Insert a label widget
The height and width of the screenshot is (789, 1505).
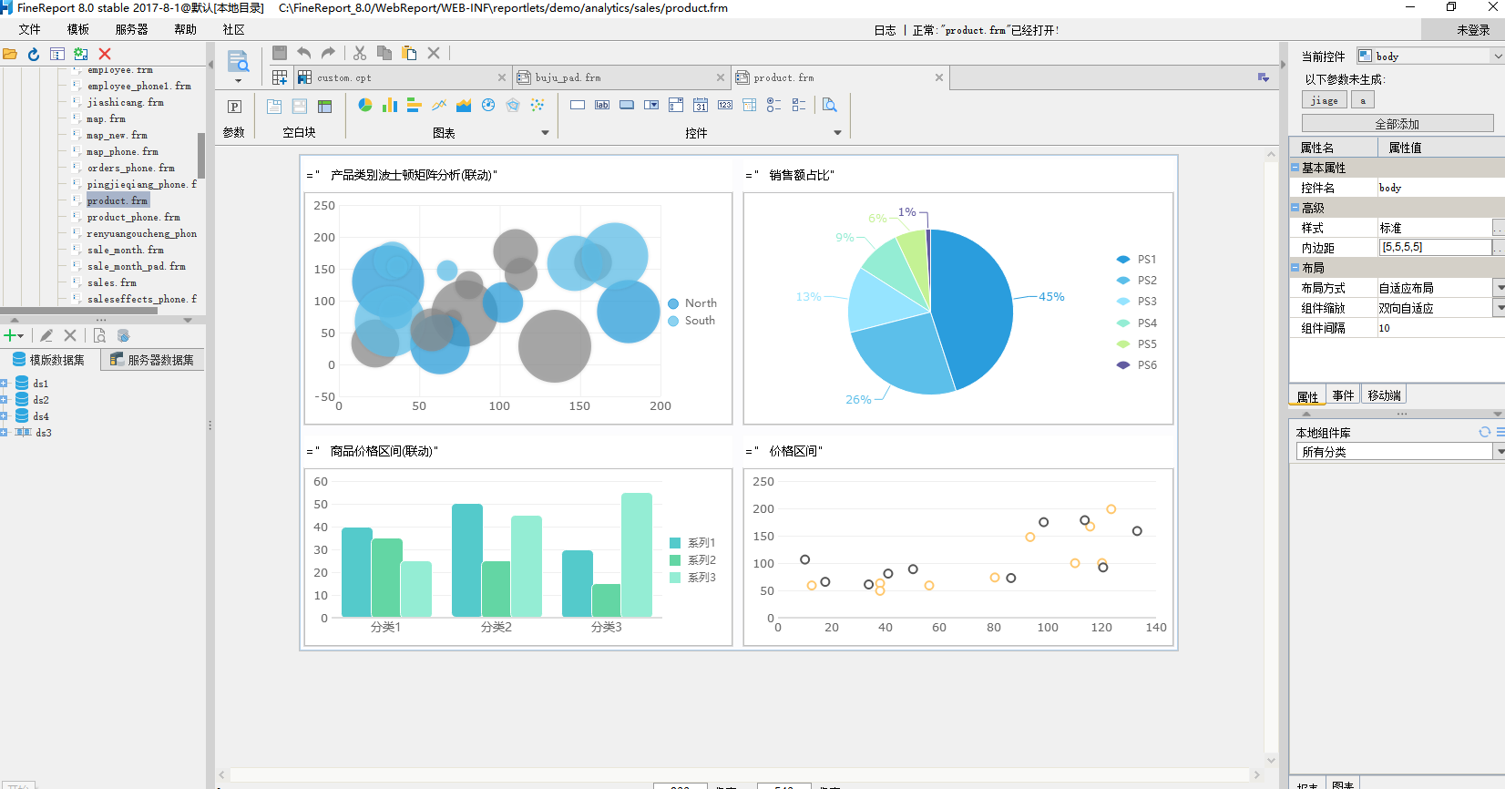point(602,105)
